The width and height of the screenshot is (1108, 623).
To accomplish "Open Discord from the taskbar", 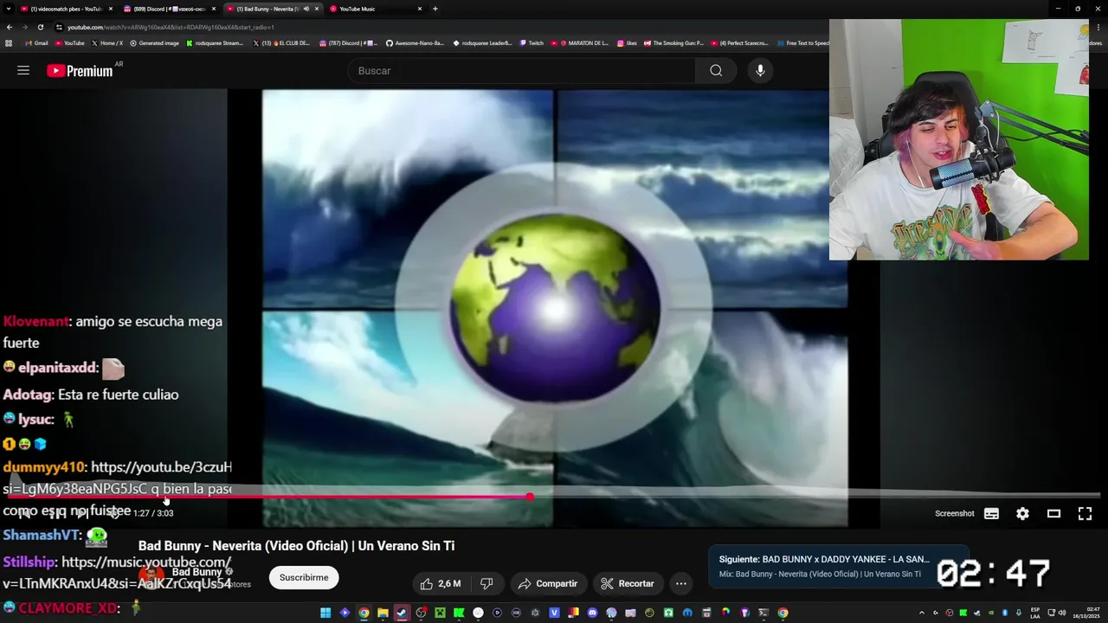I will [x=592, y=613].
